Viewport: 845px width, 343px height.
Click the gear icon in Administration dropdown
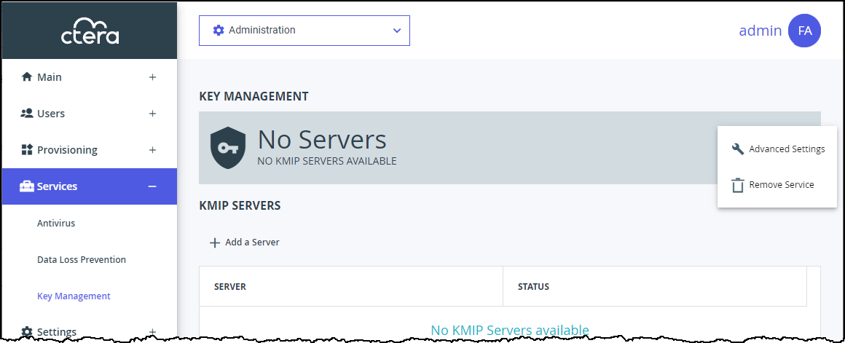219,30
